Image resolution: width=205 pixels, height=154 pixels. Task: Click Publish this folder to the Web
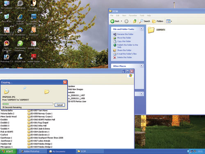pos(128,46)
